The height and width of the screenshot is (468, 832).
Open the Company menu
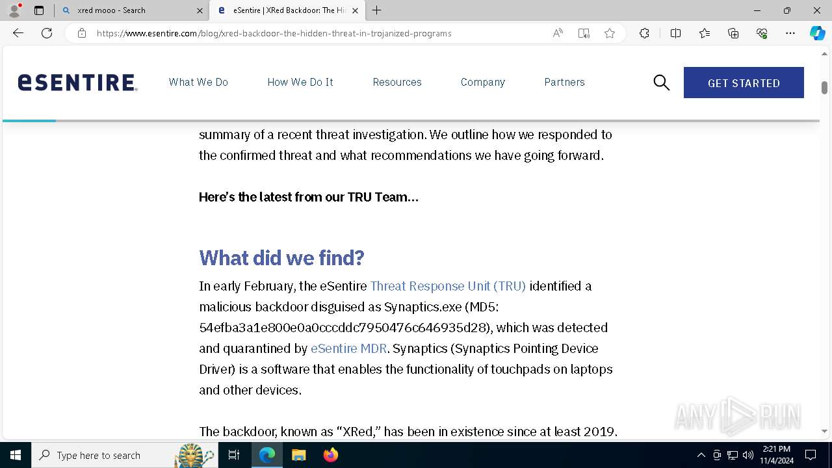click(x=483, y=82)
